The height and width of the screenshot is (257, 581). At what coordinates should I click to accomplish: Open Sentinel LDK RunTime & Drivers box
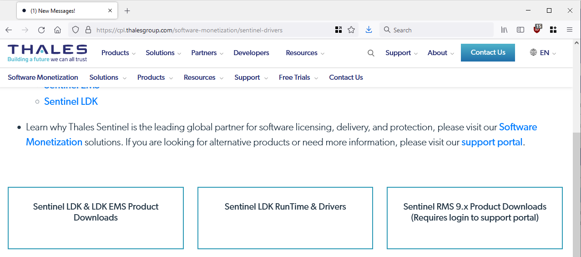285,218
